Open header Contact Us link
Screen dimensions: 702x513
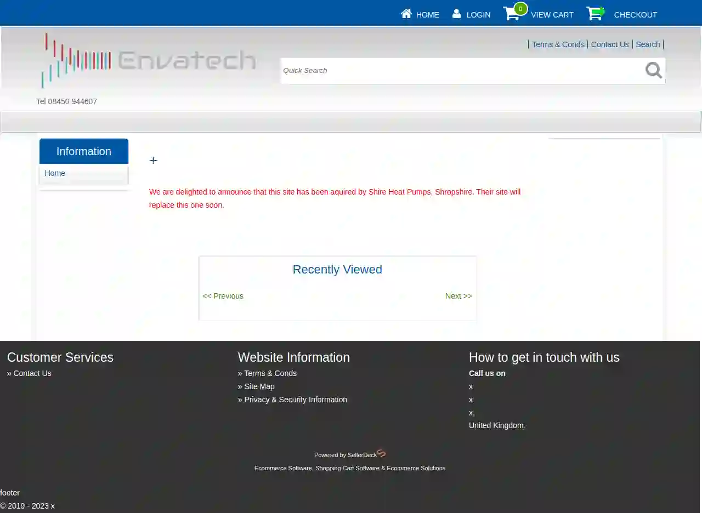coord(610,44)
